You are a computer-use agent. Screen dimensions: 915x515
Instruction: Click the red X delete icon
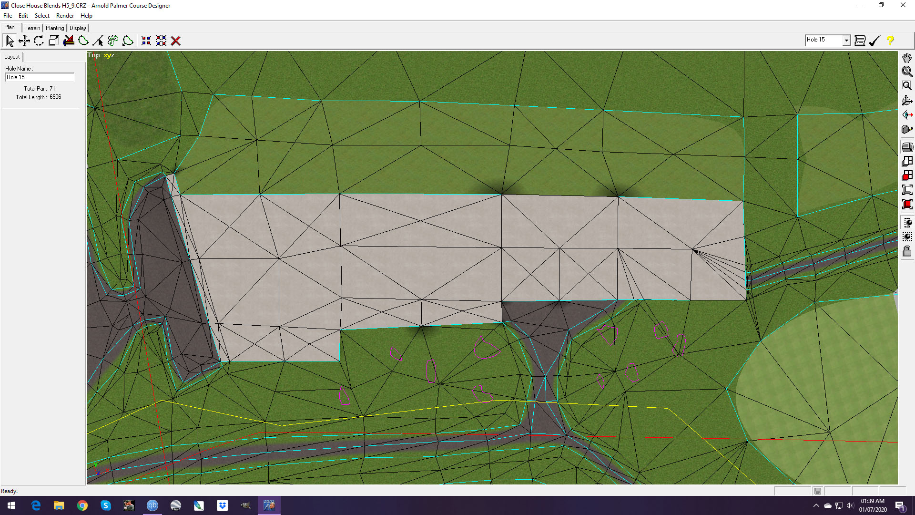176,41
